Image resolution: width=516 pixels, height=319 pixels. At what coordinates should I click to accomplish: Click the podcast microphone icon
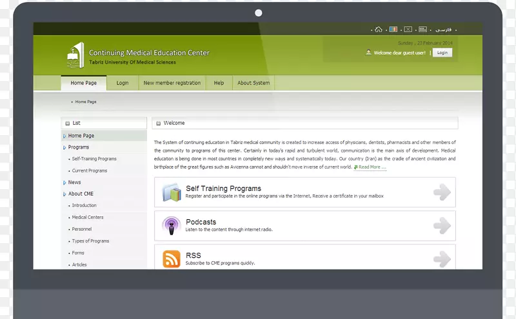click(x=171, y=226)
